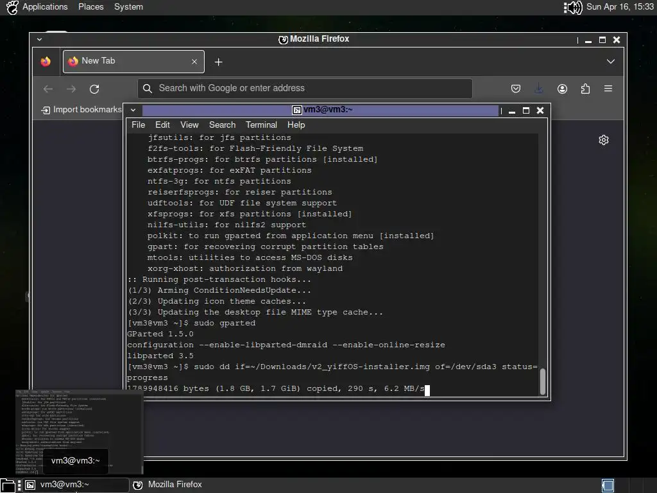Select vm3@vm3:~ taskbar button
This screenshot has height=493, width=657.
tap(76, 485)
